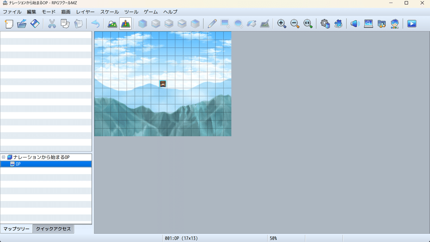This screenshot has height=242, width=430.
Task: Open the モード menu
Action: click(x=49, y=12)
